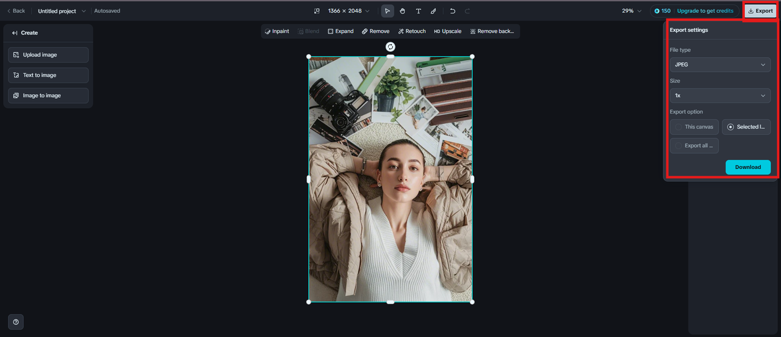Click the bottom-right corner handle of the image

472,302
